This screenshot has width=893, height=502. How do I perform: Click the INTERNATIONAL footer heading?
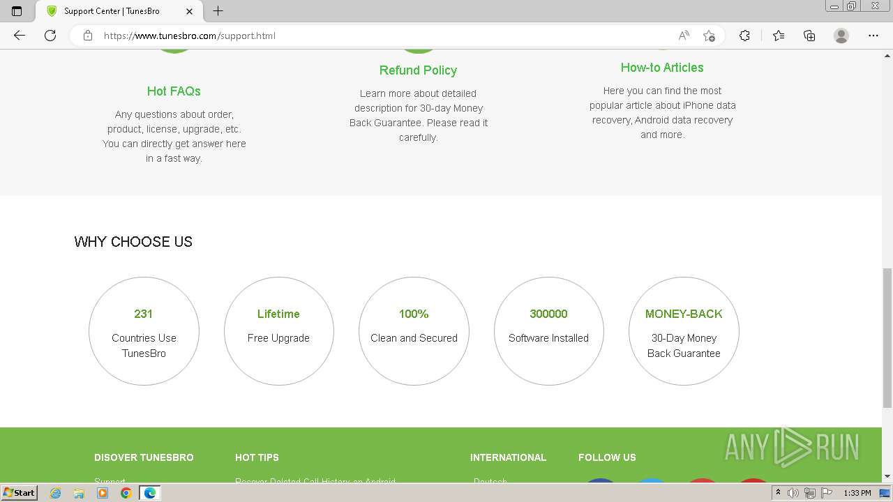click(x=508, y=457)
